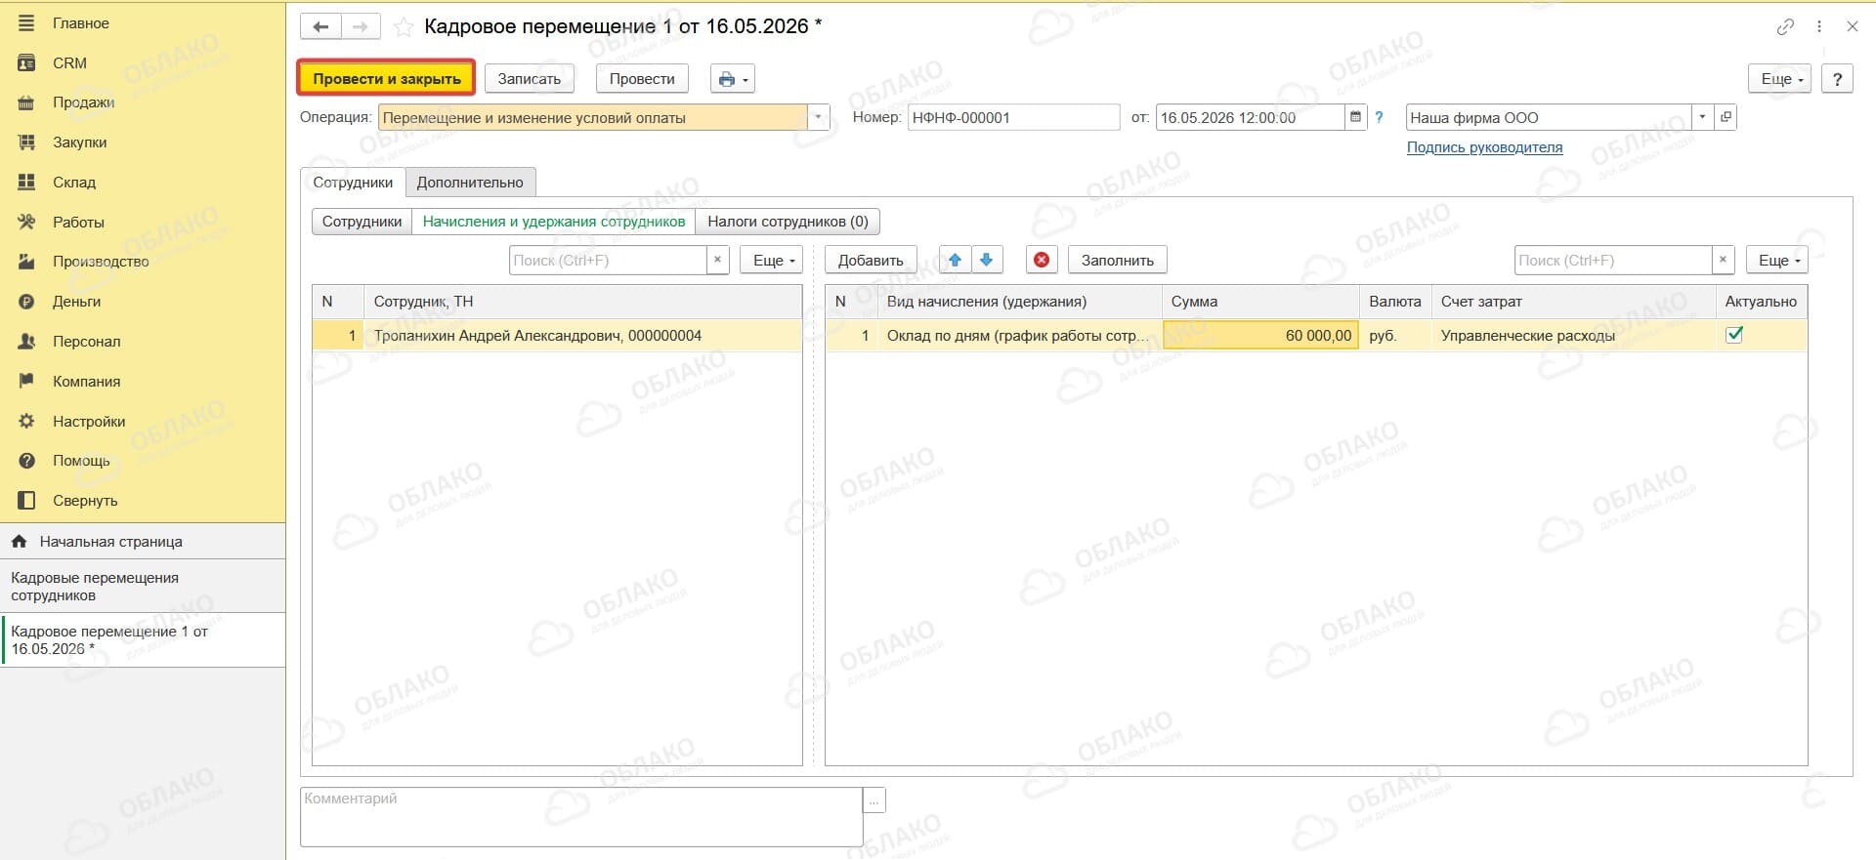Go back with the left arrow button
1876x860 pixels.
320,26
